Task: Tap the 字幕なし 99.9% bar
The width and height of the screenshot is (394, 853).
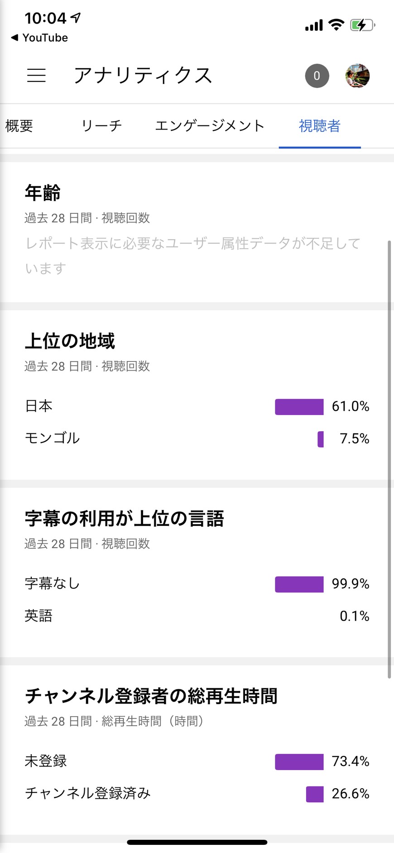Action: (x=299, y=584)
